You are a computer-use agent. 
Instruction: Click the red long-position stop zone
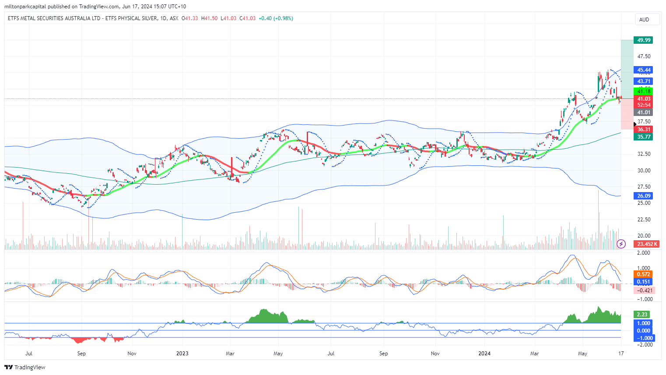click(x=627, y=114)
